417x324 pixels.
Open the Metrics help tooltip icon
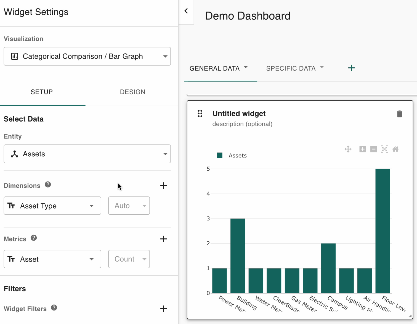click(x=33, y=238)
